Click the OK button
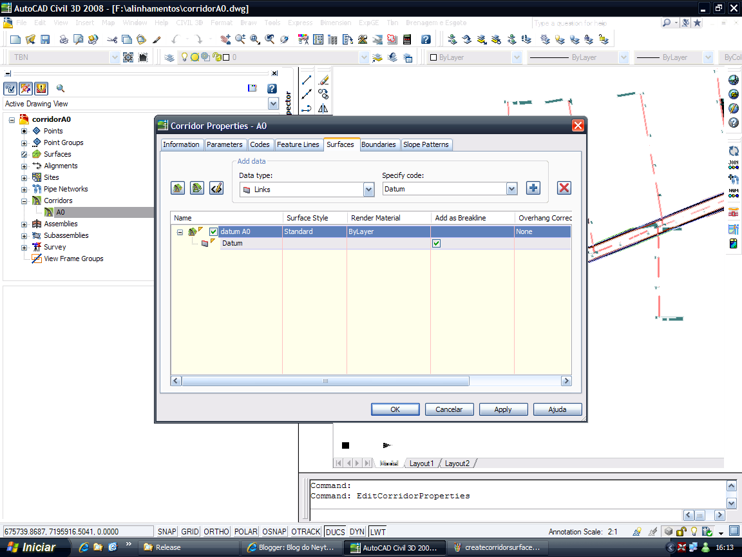 pyautogui.click(x=395, y=409)
